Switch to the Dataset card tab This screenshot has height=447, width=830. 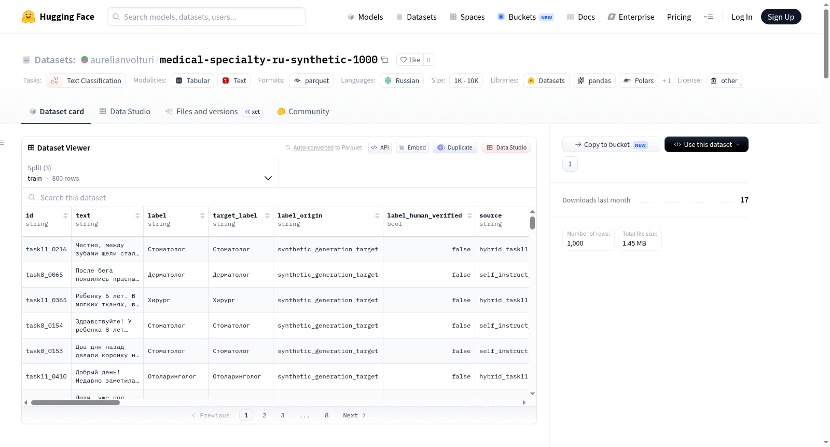tap(56, 111)
